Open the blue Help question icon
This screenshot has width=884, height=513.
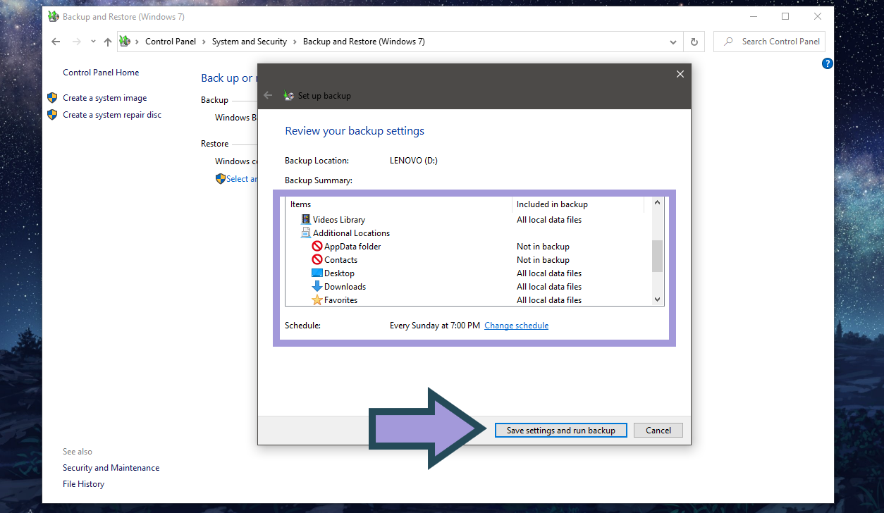click(x=828, y=63)
